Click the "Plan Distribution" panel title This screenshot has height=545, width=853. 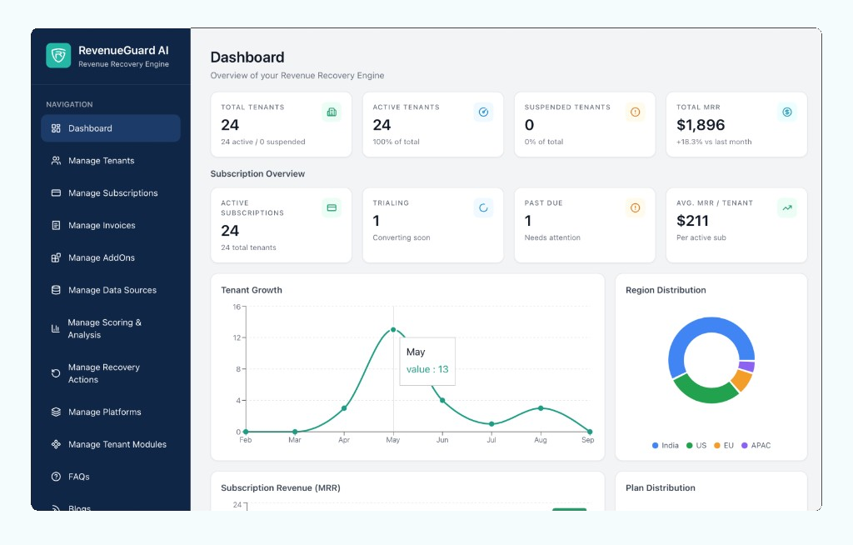point(661,487)
